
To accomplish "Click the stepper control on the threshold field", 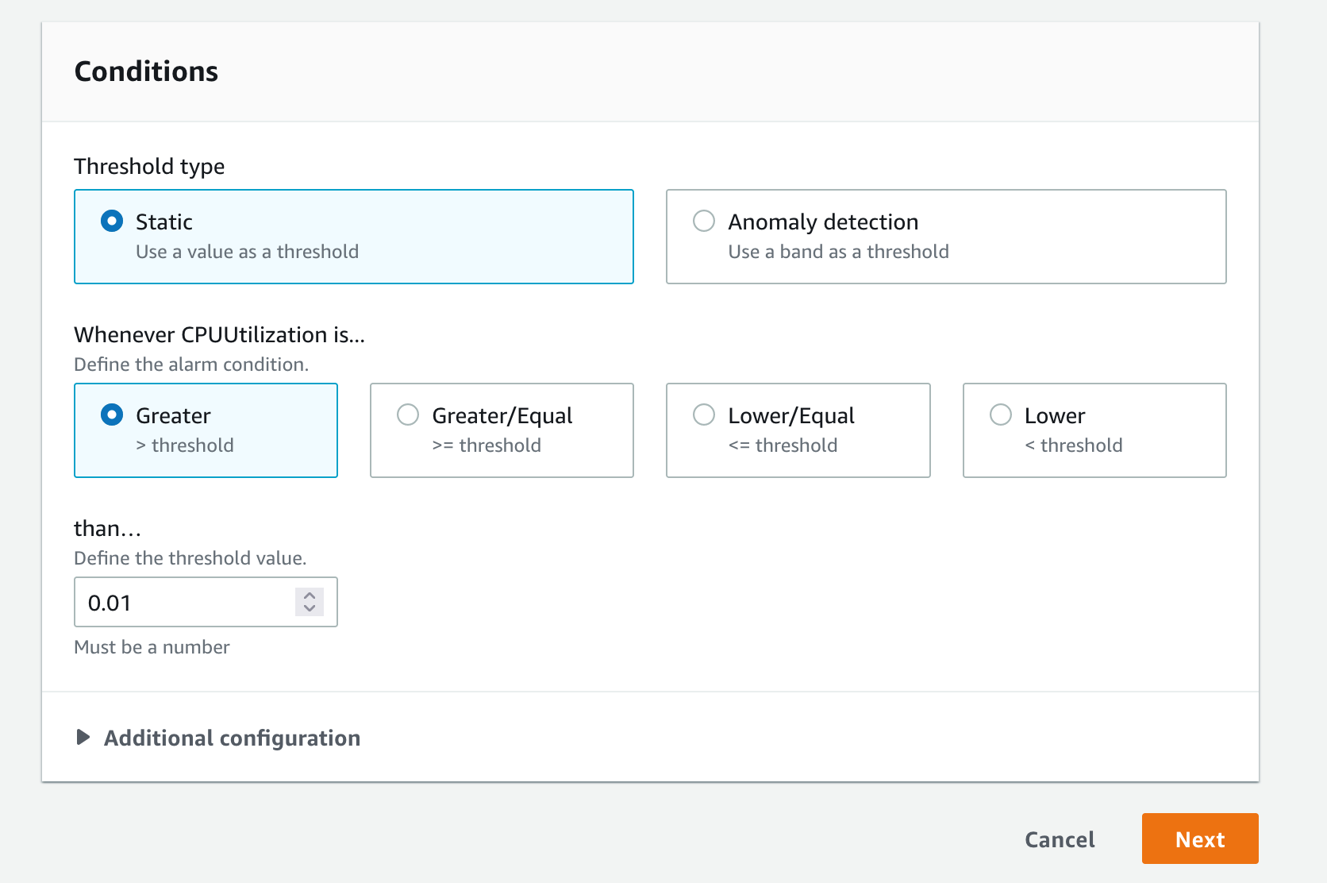I will [x=310, y=602].
